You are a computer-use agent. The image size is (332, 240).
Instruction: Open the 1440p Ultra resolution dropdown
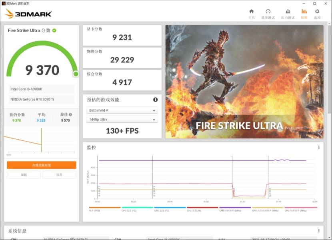click(x=122, y=120)
